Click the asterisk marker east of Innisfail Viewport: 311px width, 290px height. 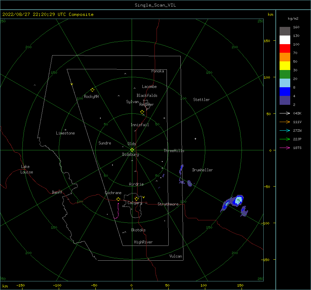pyautogui.click(x=164, y=118)
